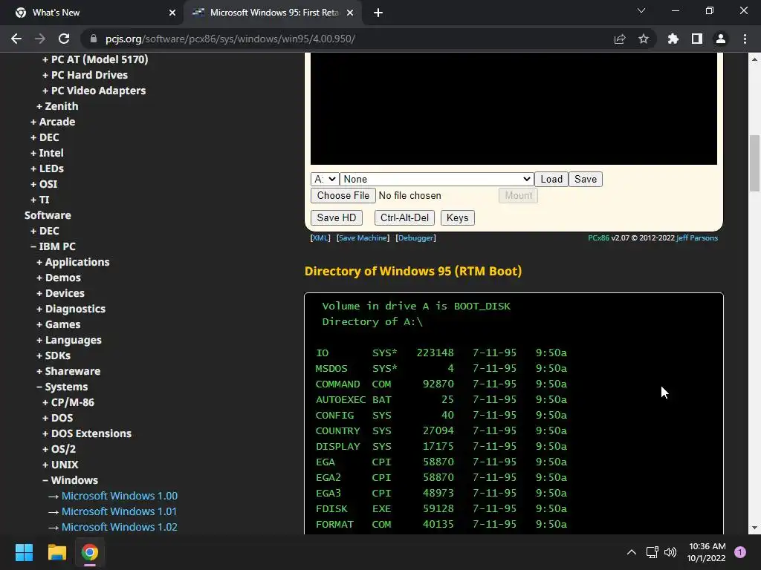Click the Save Machine link

click(363, 238)
